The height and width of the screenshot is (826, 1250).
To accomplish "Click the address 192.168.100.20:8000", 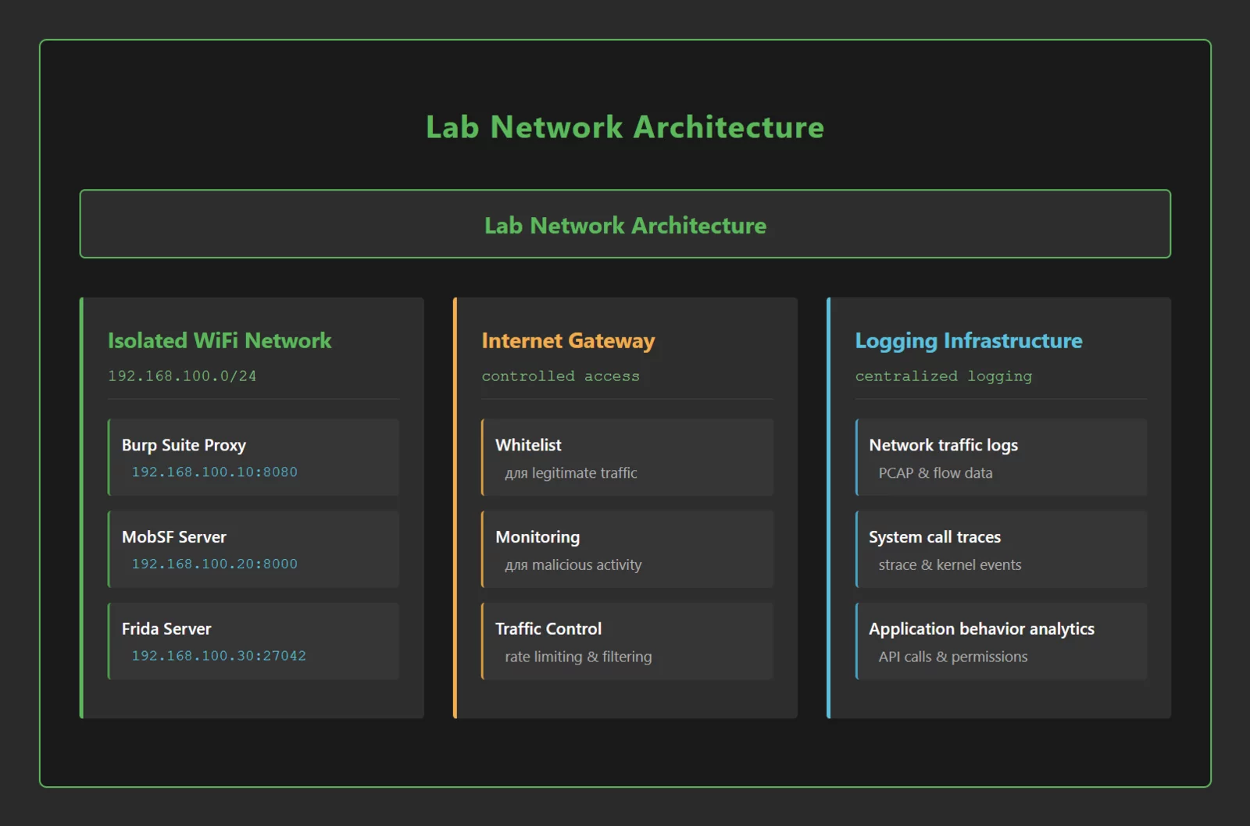I will coord(214,564).
